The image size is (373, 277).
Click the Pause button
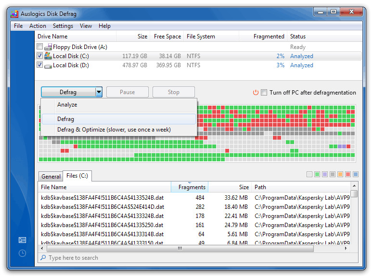click(128, 92)
